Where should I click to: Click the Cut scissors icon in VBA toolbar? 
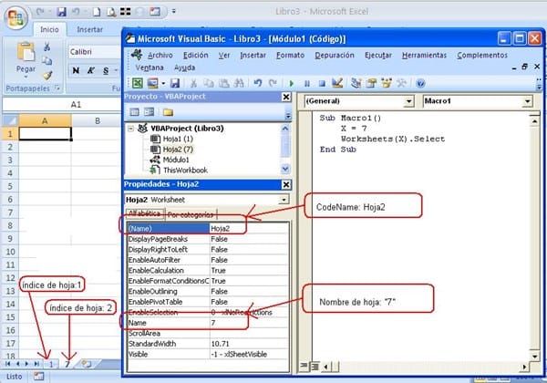(193, 83)
